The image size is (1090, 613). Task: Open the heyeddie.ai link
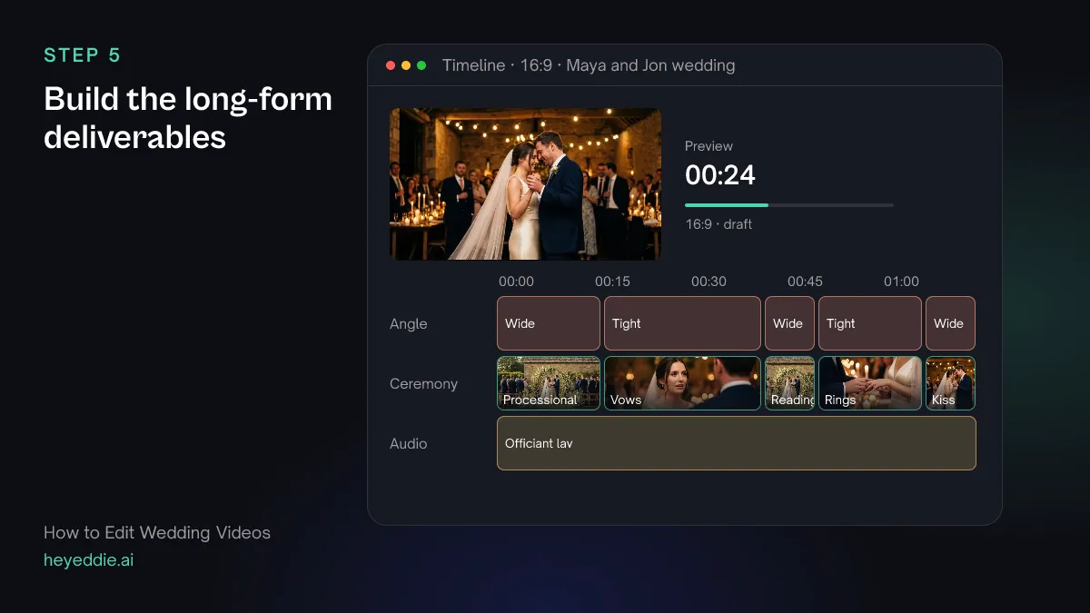(88, 560)
